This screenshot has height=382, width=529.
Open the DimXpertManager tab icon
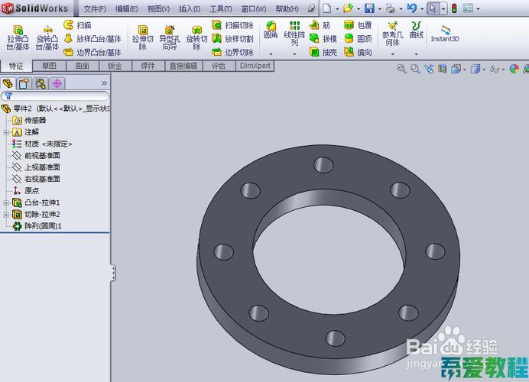57,83
